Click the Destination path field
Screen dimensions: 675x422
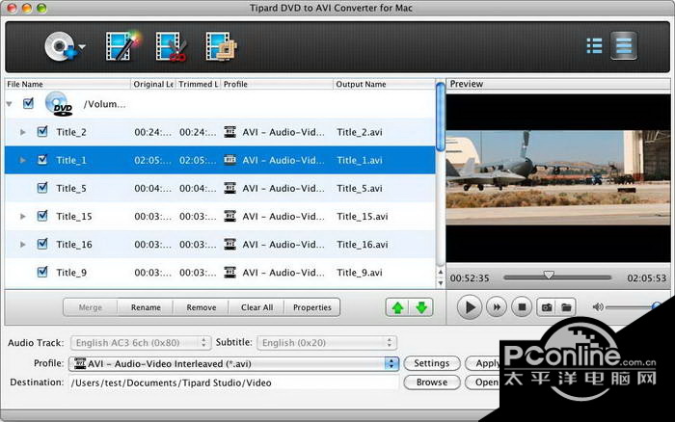233,382
